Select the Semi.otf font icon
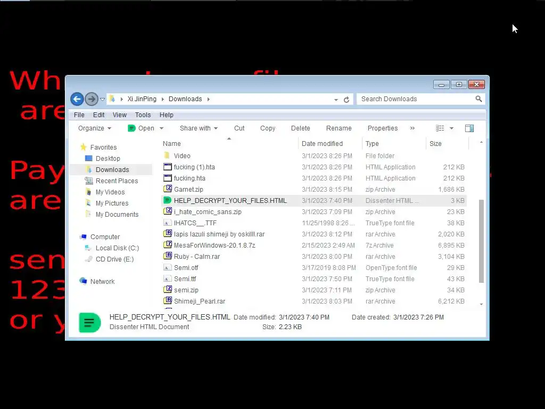 pos(168,267)
